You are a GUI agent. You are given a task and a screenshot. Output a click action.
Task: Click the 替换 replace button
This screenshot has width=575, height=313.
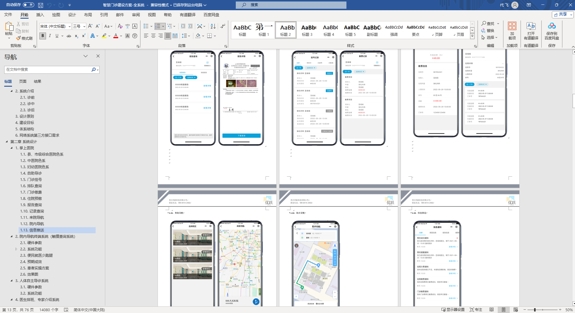pyautogui.click(x=488, y=31)
